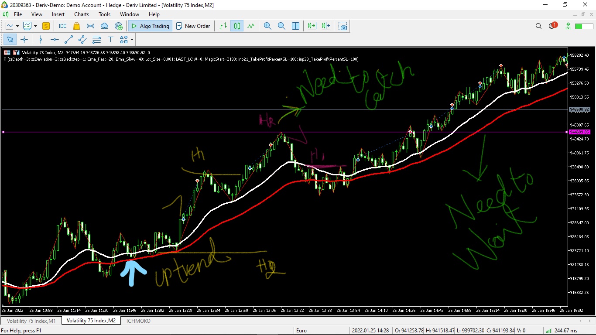This screenshot has height=335, width=596.
Task: Open the Tools menu
Action: (x=105, y=14)
